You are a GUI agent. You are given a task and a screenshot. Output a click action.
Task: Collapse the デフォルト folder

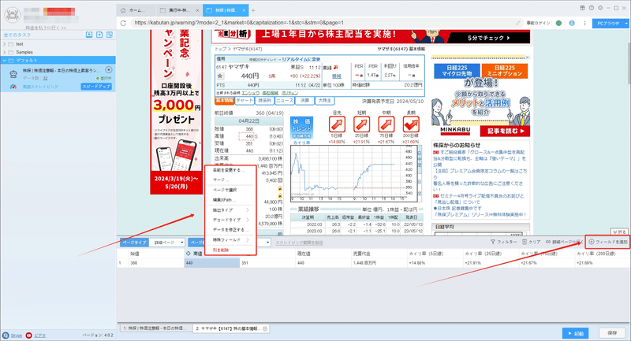click(5, 61)
